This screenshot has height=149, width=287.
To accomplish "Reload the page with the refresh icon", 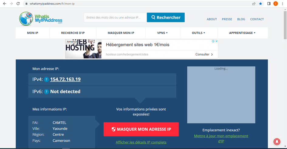I will click(18, 4).
